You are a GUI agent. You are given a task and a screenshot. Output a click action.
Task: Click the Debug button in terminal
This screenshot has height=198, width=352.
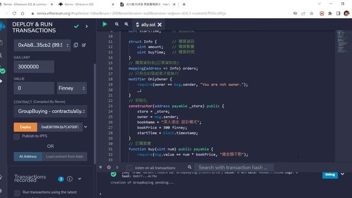point(330,175)
